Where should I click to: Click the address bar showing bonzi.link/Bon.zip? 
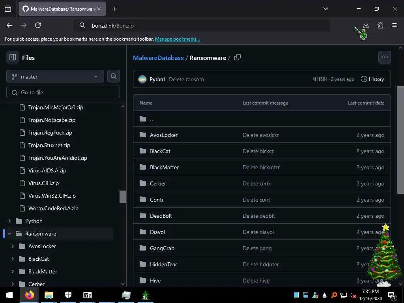coord(202,26)
